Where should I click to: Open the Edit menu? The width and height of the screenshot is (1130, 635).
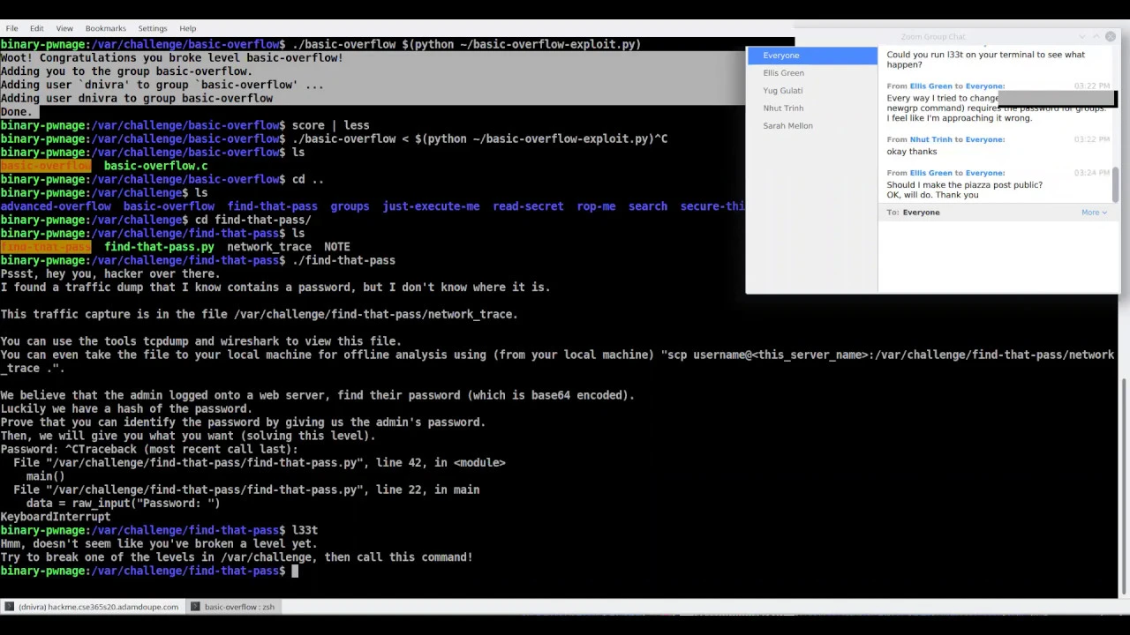point(36,28)
